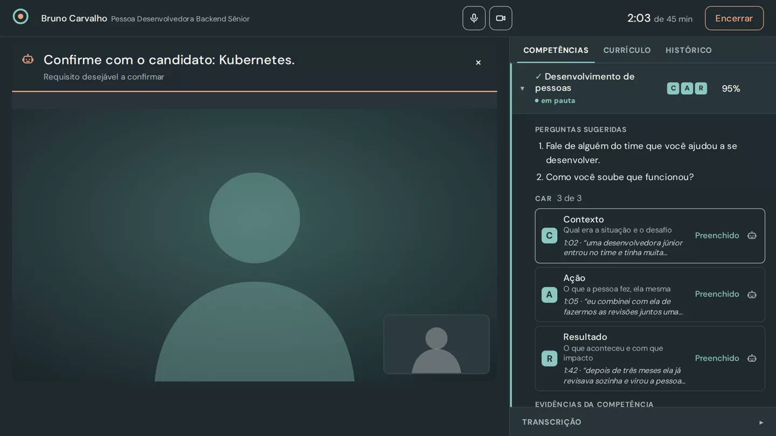Screen dimensions: 776x436
Task: Mute the microphone
Action: tap(474, 18)
